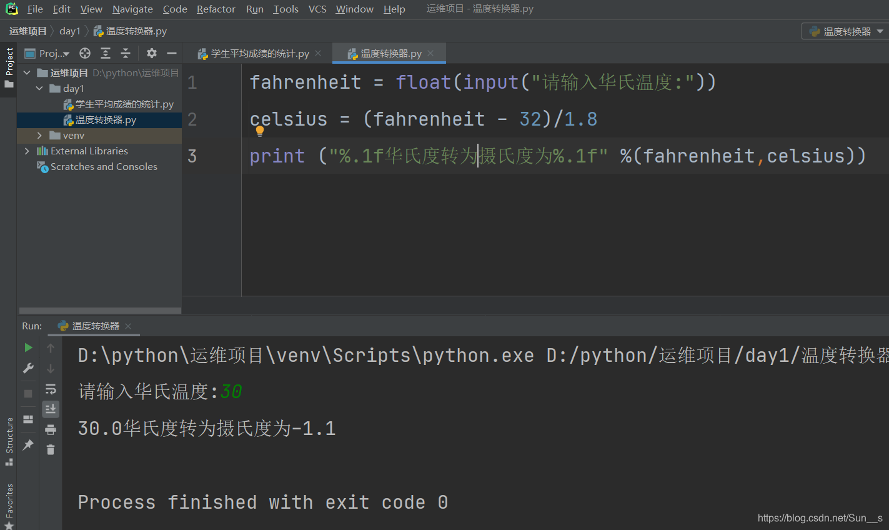
Task: Open the Help menu
Action: point(394,9)
